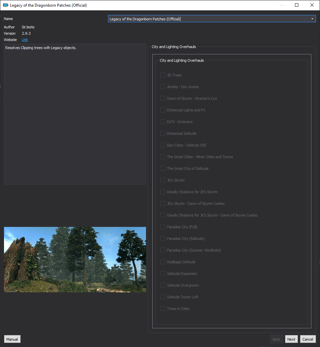320x347 pixels.
Task: Tick the Solitude Expansion checkbox
Action: pos(163,274)
